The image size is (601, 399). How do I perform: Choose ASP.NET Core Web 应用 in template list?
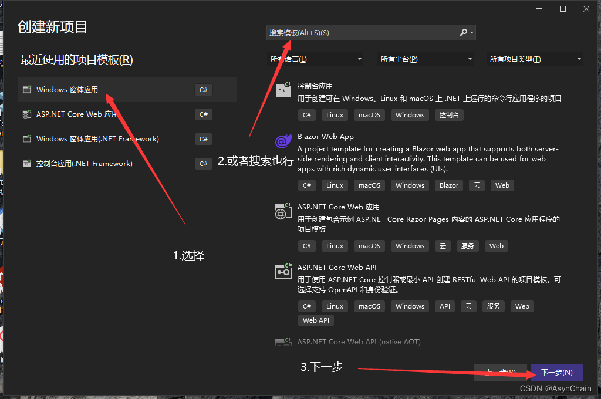[x=339, y=207]
